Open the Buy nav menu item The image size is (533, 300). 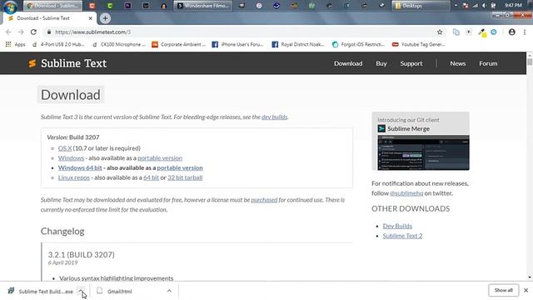[381, 63]
